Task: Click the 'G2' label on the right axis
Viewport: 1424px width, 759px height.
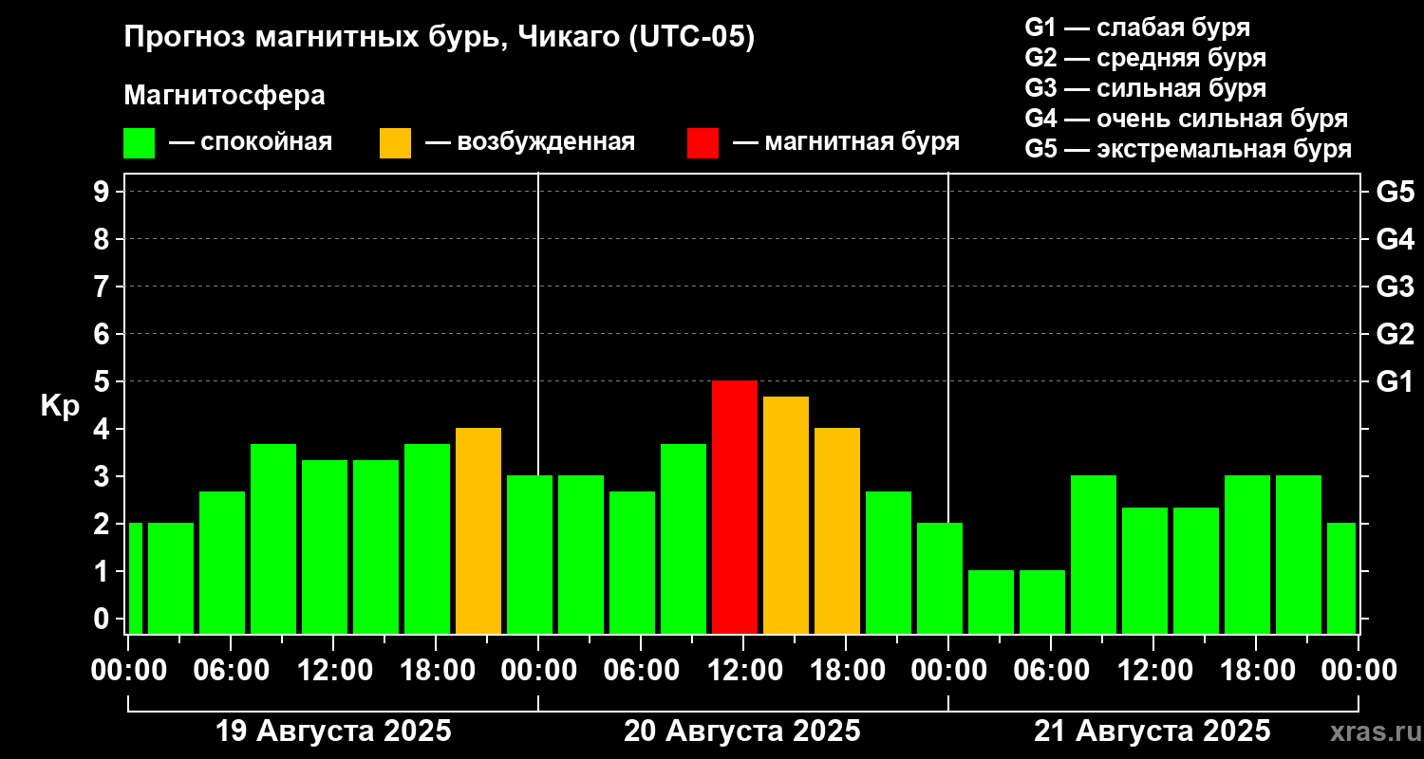Action: pyautogui.click(x=1396, y=334)
